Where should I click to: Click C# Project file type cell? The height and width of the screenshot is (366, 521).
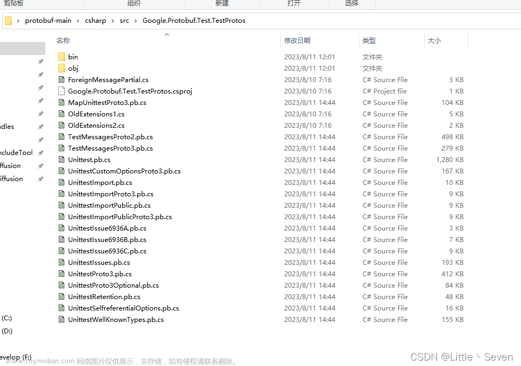click(384, 91)
